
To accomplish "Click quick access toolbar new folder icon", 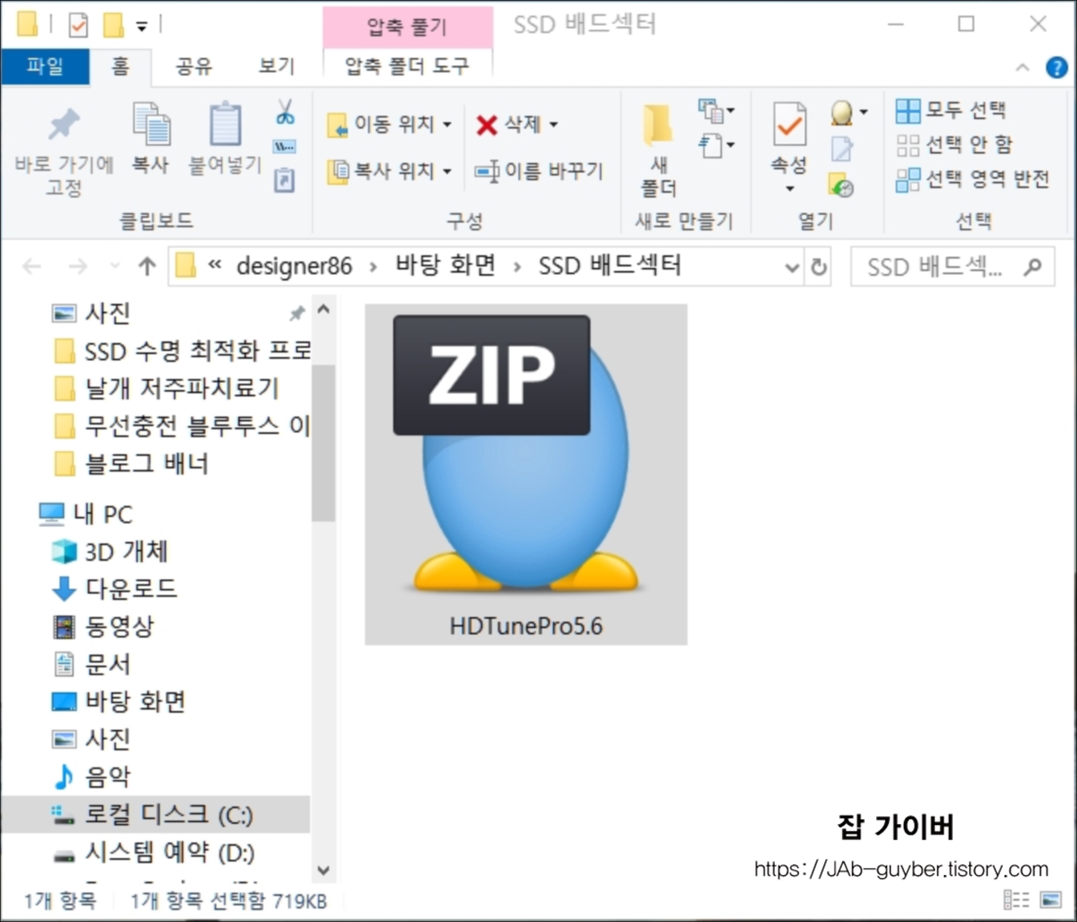I will click(x=114, y=25).
